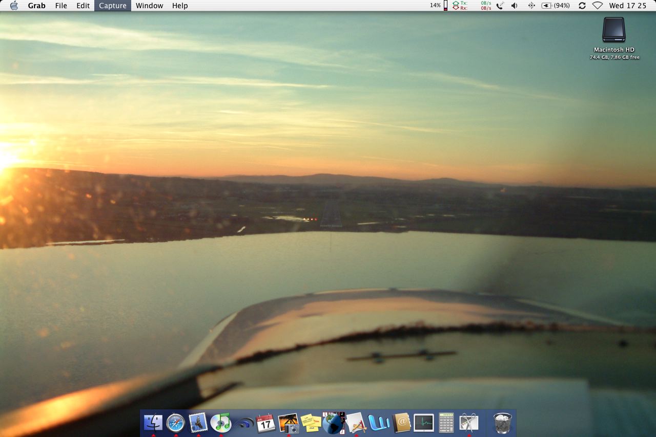Open the Mail stamp icon

[x=198, y=423]
